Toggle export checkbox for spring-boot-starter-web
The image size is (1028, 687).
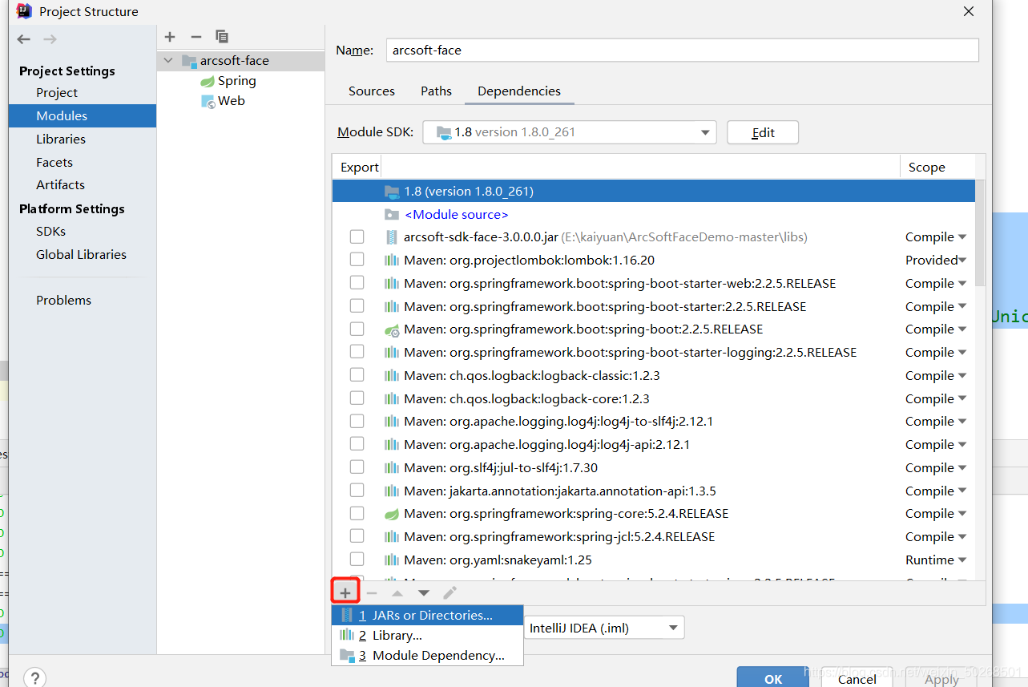point(357,284)
